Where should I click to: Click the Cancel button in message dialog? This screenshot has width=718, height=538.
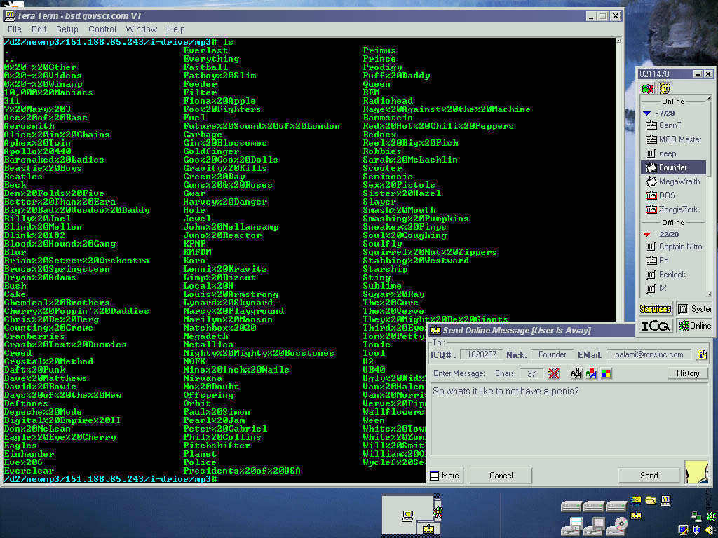501,476
